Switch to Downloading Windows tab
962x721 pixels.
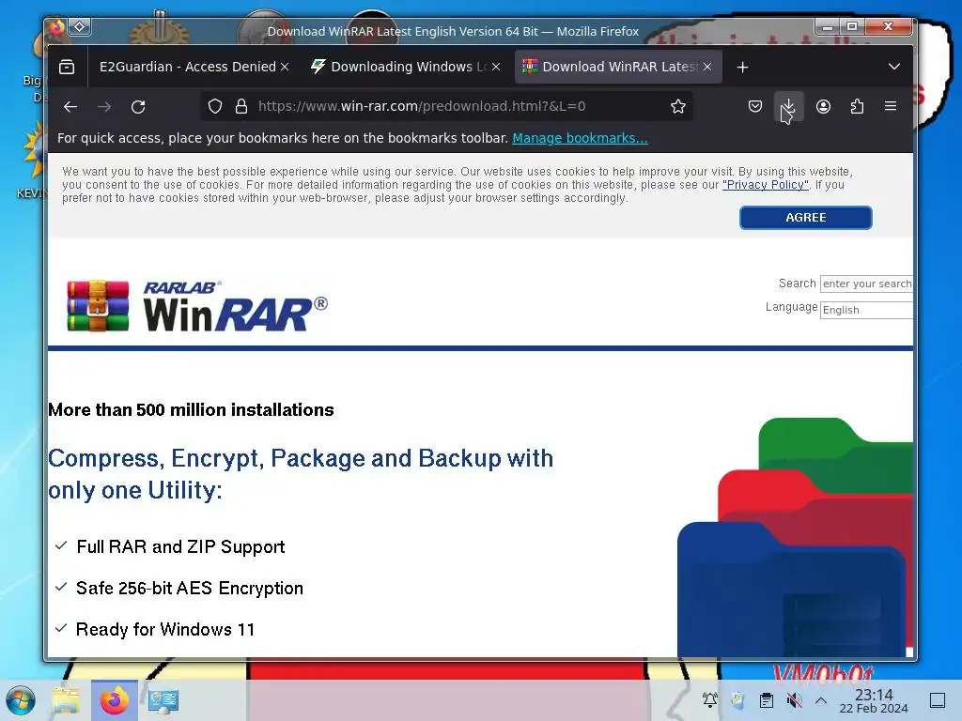[x=402, y=67]
